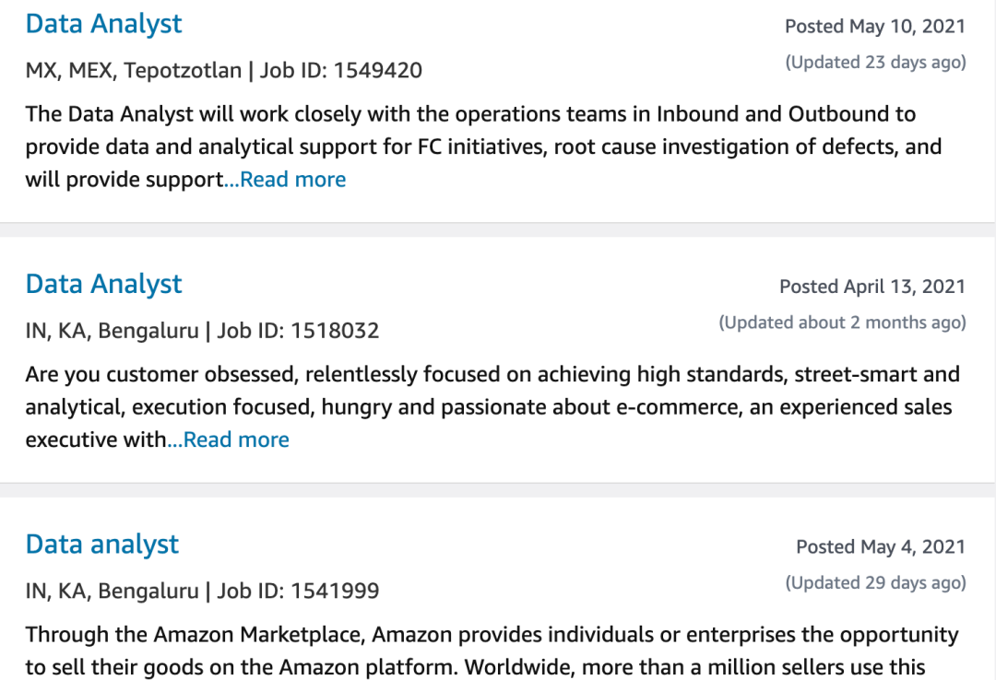Click the Updated 29 days ago label
The height and width of the screenshot is (680, 996).
click(x=875, y=582)
